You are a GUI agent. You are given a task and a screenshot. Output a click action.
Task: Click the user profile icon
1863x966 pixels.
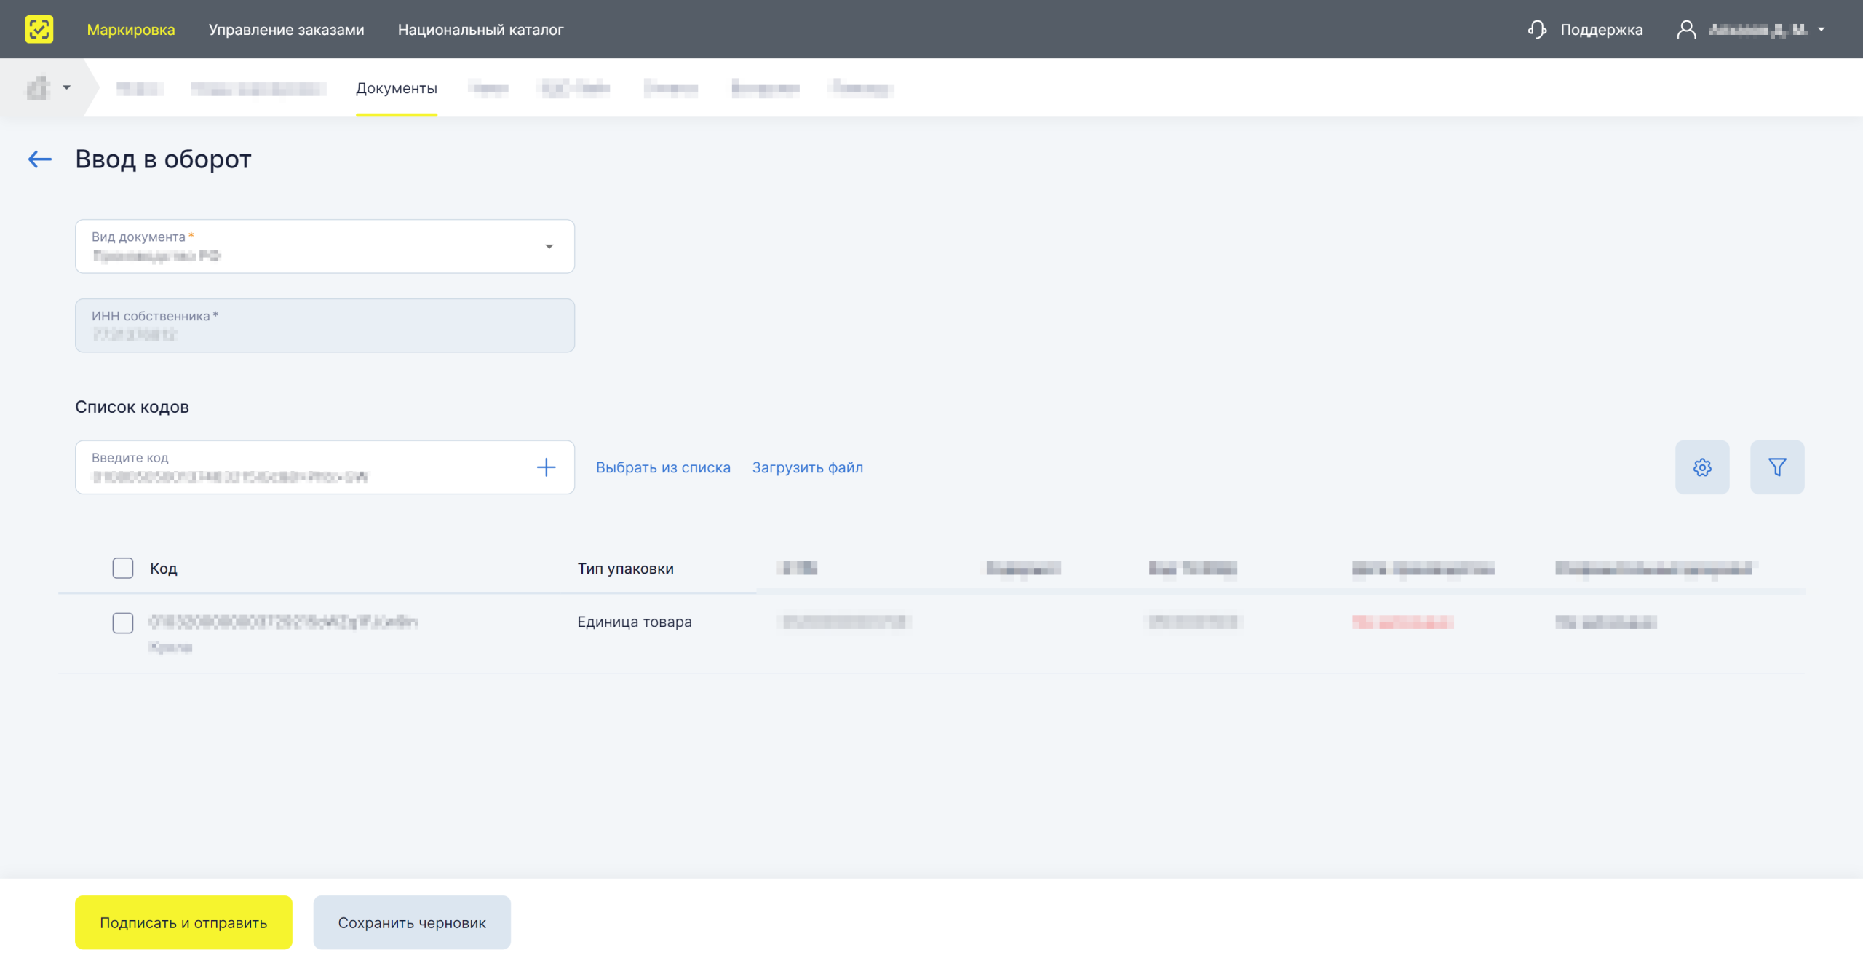click(x=1686, y=29)
